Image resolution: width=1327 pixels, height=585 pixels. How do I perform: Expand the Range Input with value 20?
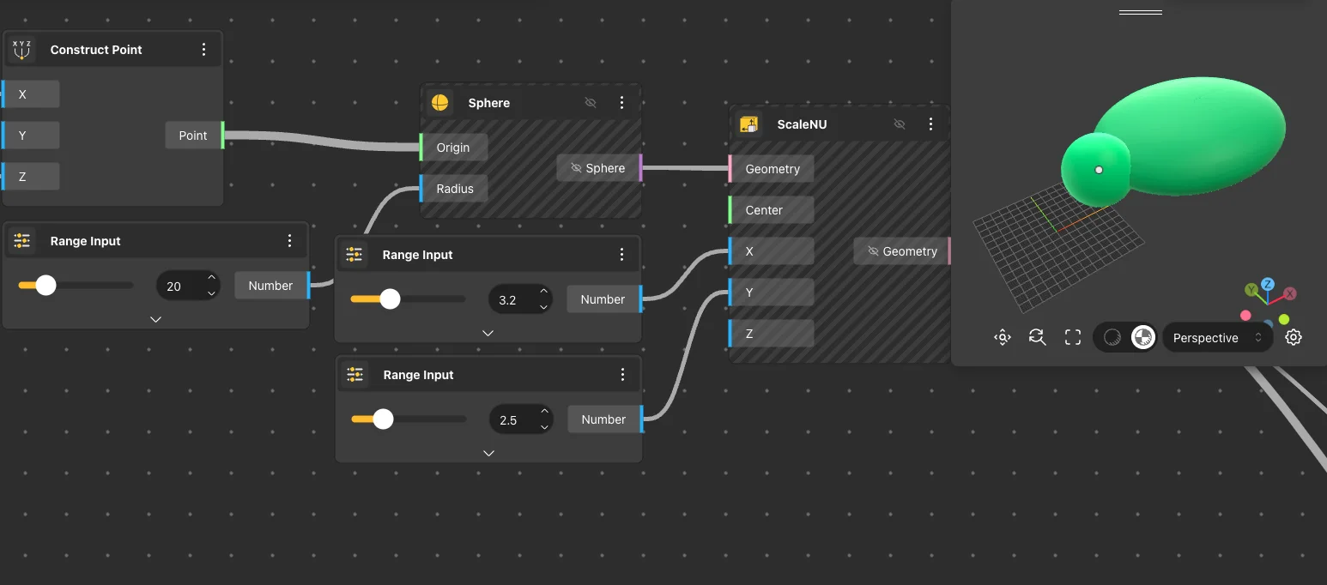pos(155,319)
